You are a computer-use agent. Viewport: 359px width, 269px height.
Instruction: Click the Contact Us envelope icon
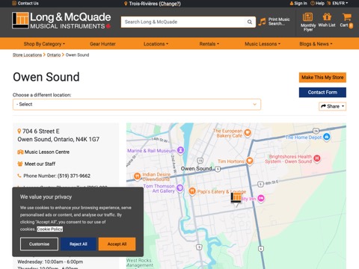pos(14,3)
